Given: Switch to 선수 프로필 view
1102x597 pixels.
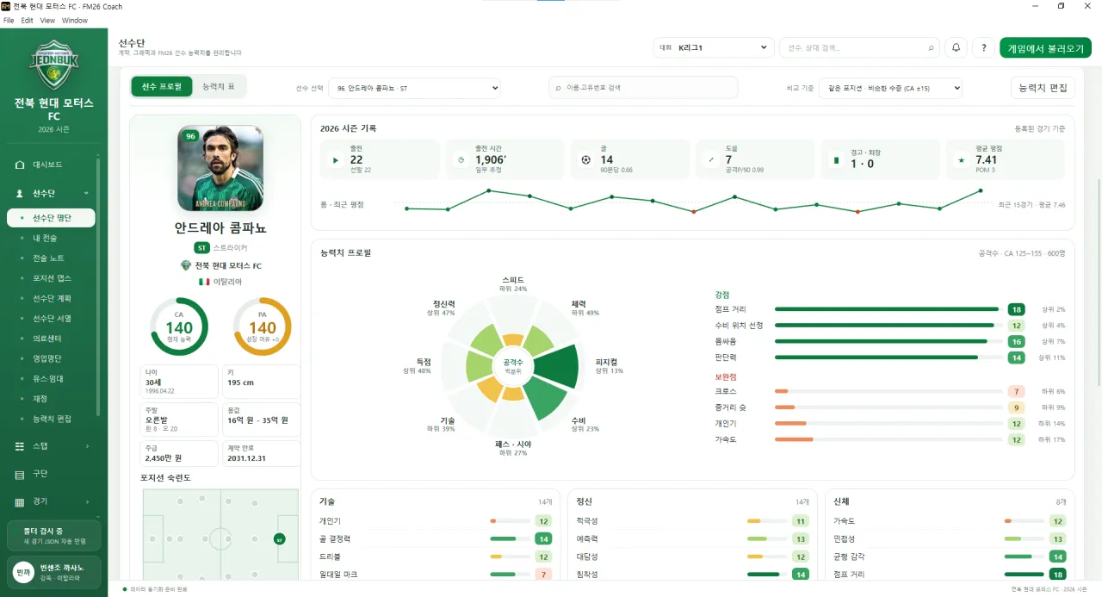Looking at the screenshot, I should click(162, 87).
